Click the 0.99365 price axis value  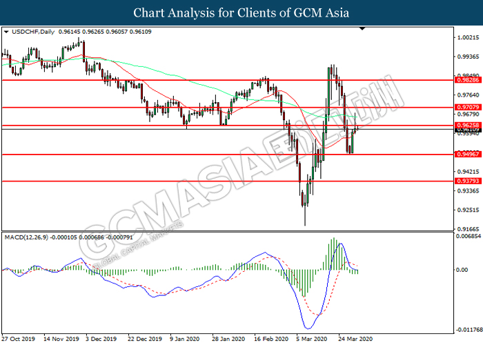pyautogui.click(x=469, y=57)
